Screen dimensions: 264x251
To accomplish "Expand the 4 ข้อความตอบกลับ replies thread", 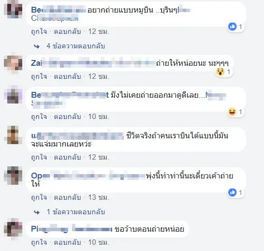I will (75, 46).
